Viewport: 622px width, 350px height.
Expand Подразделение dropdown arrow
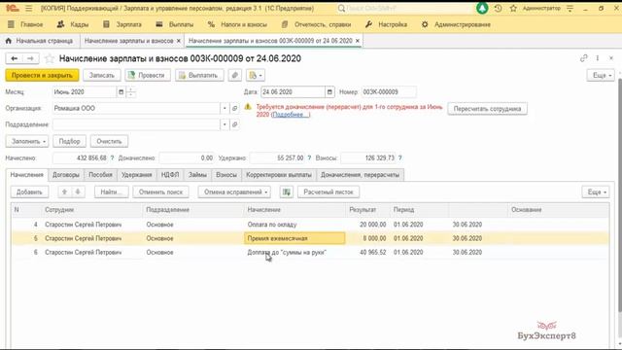pyautogui.click(x=225, y=124)
